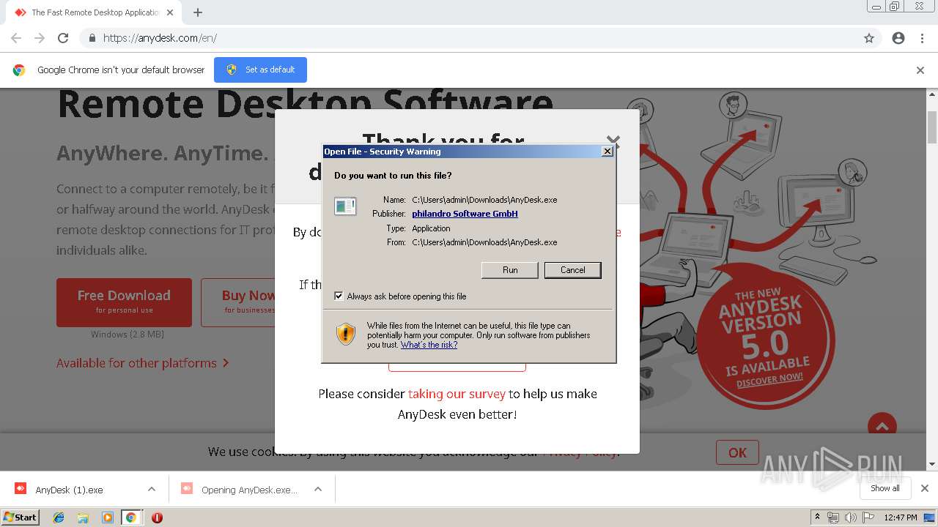Click the padlock site security icon
This screenshot has height=527, width=938.
coord(92,38)
